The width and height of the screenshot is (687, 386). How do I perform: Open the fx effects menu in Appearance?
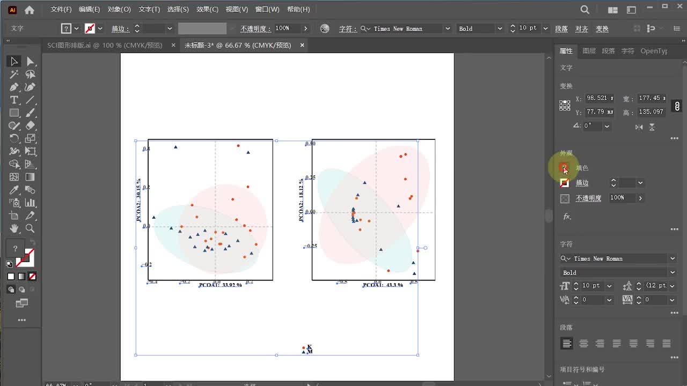(x=567, y=217)
